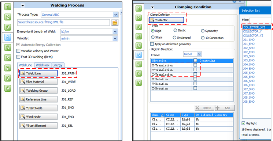Open the Frame Global dropdown

tap(199, 54)
